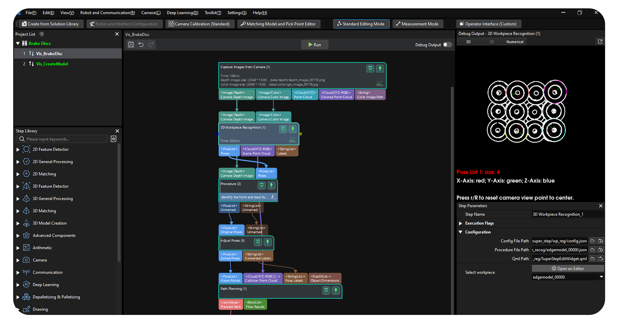The width and height of the screenshot is (618, 322).
Task: Click the green execution arrow on Path Planning step
Action: 336,290
